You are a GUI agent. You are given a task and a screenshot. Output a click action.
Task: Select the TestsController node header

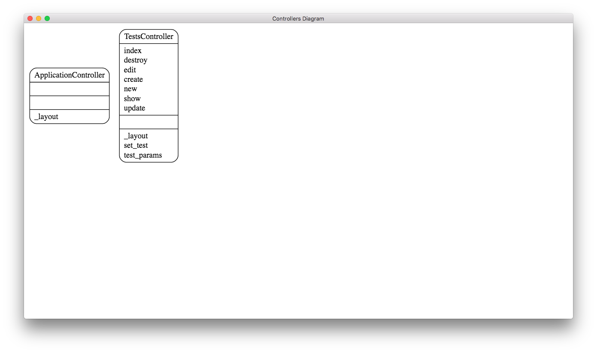click(148, 36)
